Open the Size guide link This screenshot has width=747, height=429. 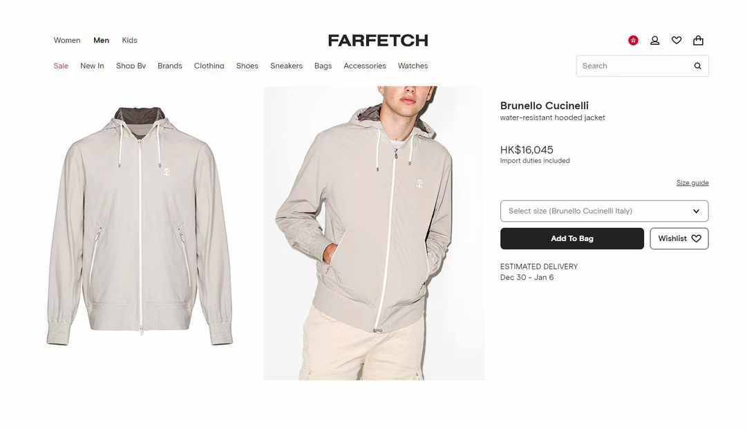point(692,183)
